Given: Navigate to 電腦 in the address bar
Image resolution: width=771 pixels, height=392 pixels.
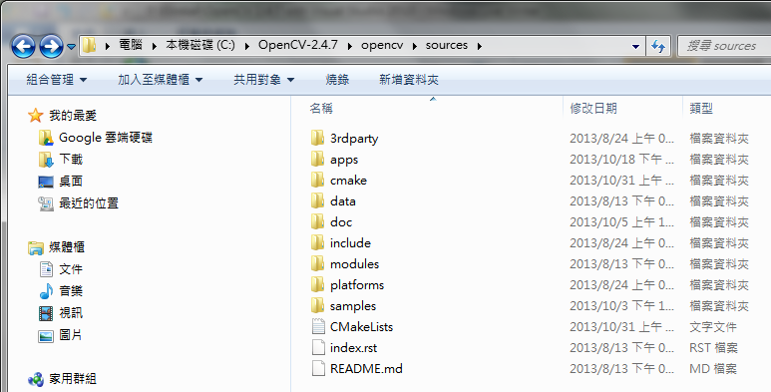Looking at the screenshot, I should click(131, 45).
